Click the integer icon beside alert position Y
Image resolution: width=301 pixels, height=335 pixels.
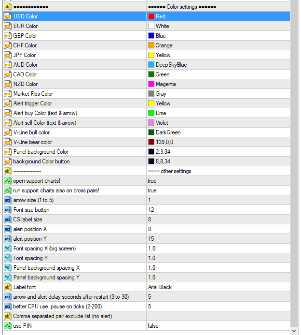pyautogui.click(x=8, y=239)
